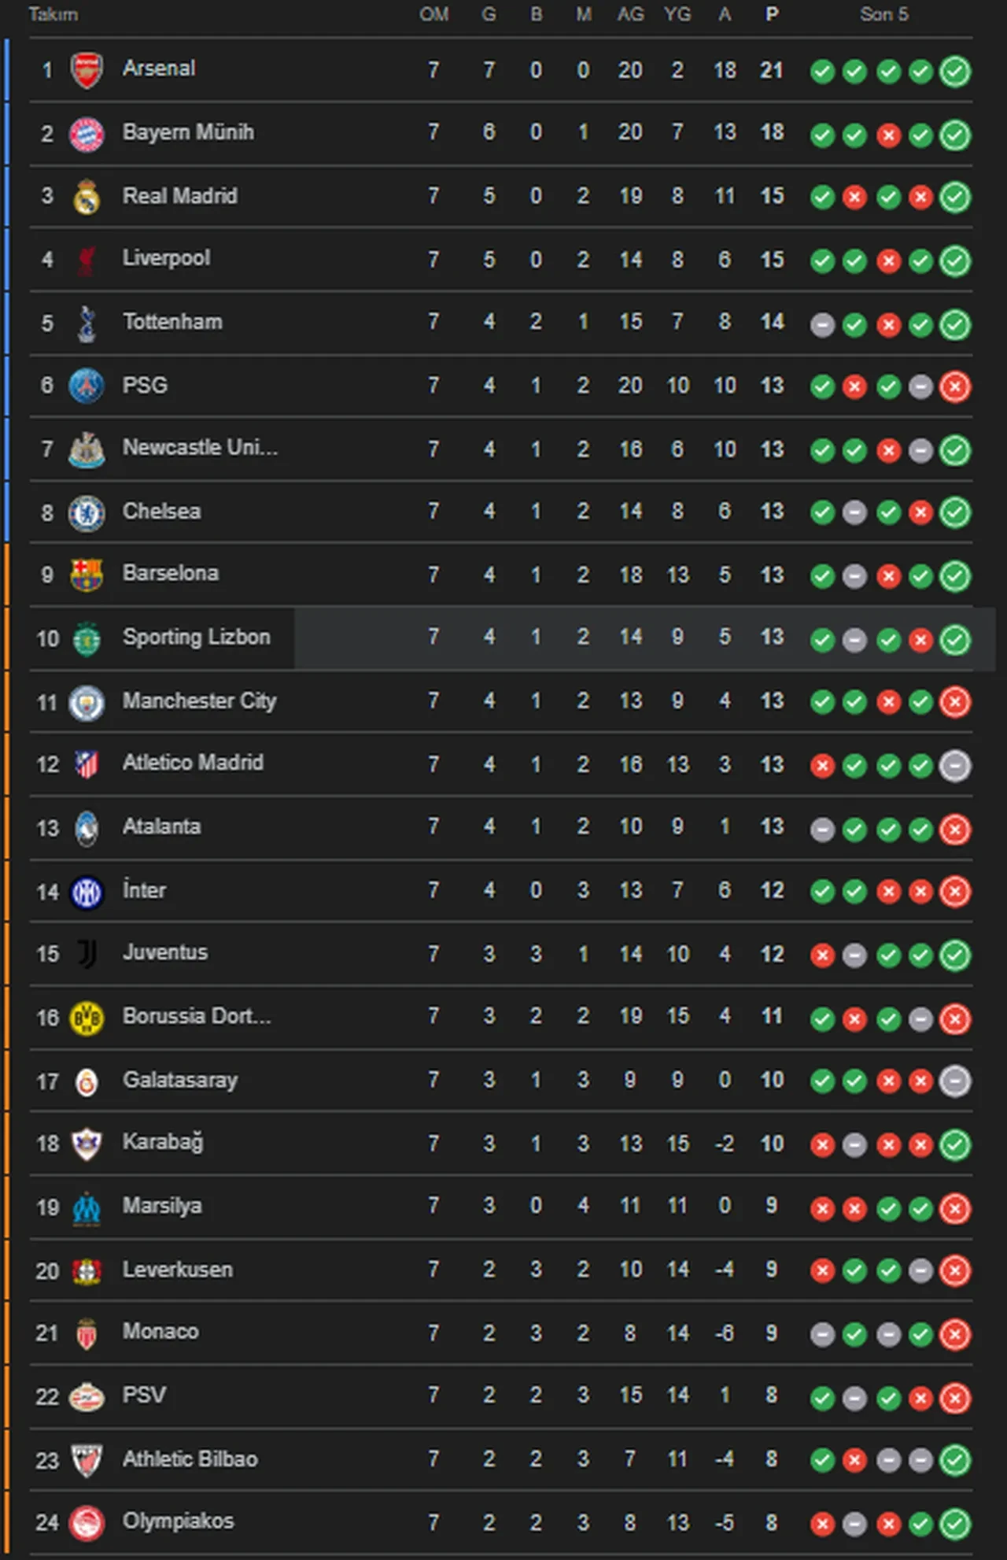Select the Olympiakos table row name

click(x=178, y=1521)
